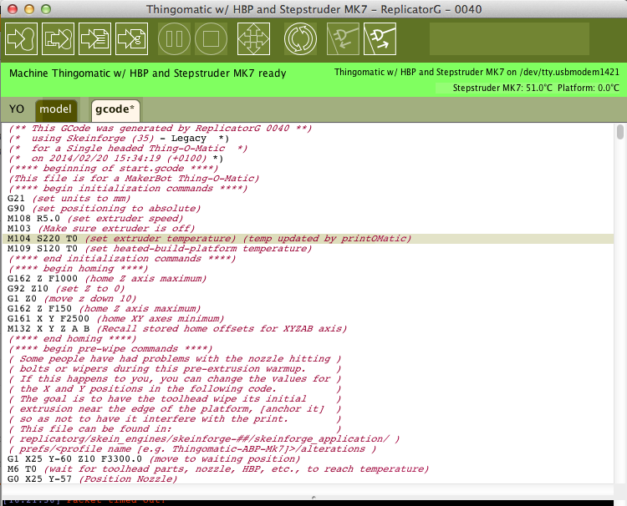Click the highlighted M104 S220 T0 line
Viewport: 627px width, 506px height.
308,239
